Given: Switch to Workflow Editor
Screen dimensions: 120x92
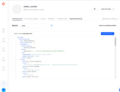Looking at the screenshot, I should [107, 25].
